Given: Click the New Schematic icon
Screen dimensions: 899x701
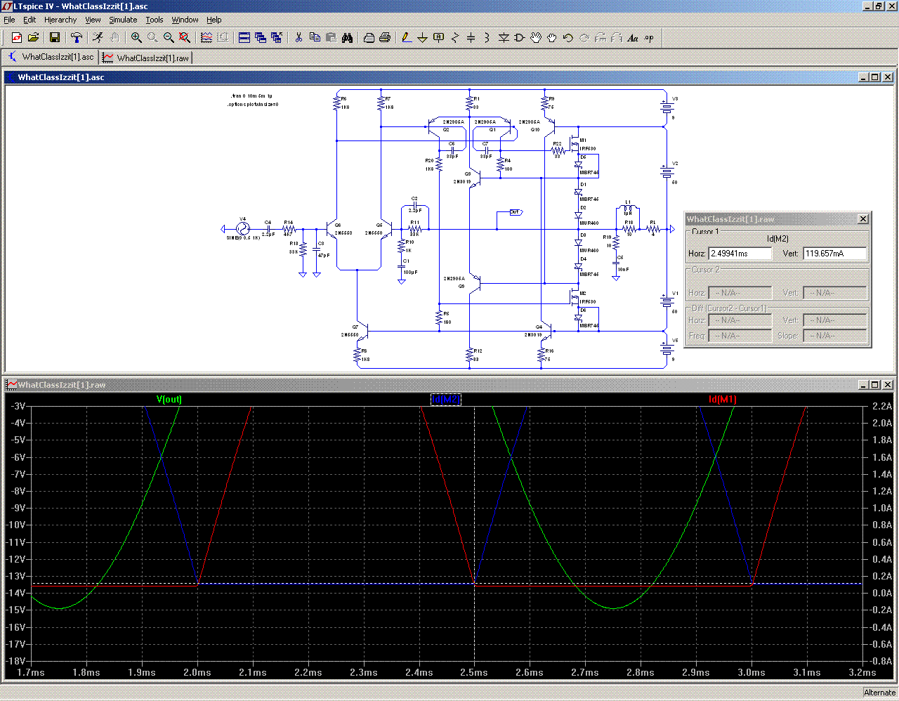Looking at the screenshot, I should [x=17, y=38].
